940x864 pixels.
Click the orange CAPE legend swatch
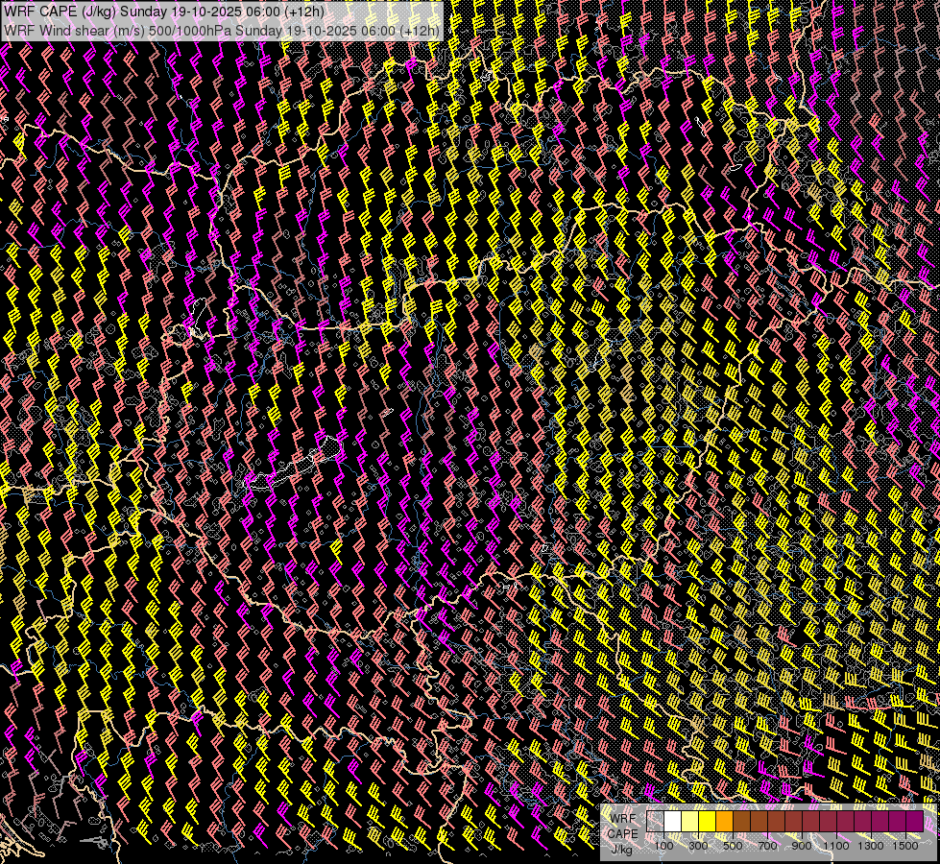(724, 822)
